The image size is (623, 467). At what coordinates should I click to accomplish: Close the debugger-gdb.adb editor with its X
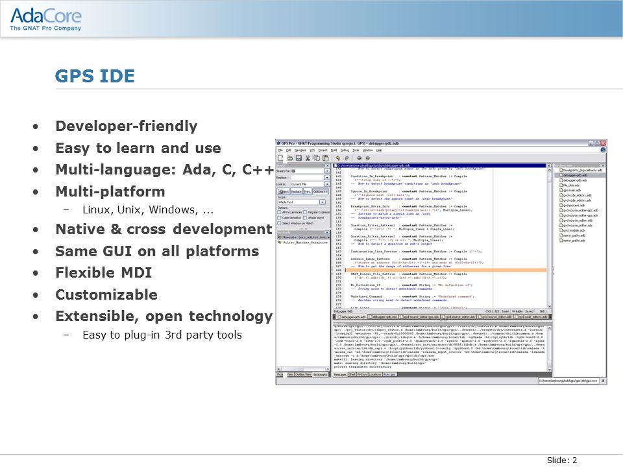pos(549,165)
